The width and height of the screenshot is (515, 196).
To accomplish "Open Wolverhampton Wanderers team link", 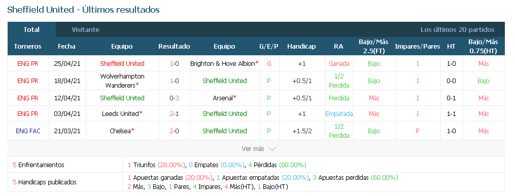I will (x=122, y=81).
